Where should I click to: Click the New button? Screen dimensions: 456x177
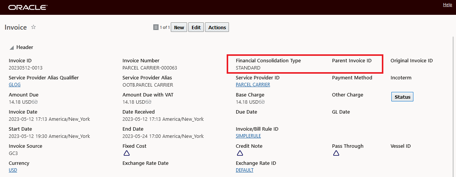coord(179,27)
